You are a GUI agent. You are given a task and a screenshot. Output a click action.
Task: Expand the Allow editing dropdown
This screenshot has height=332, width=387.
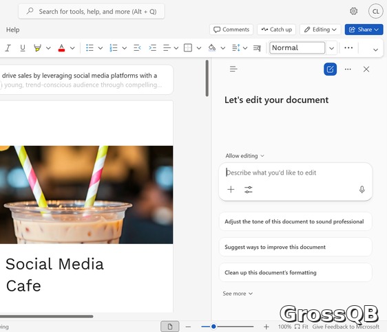244,156
